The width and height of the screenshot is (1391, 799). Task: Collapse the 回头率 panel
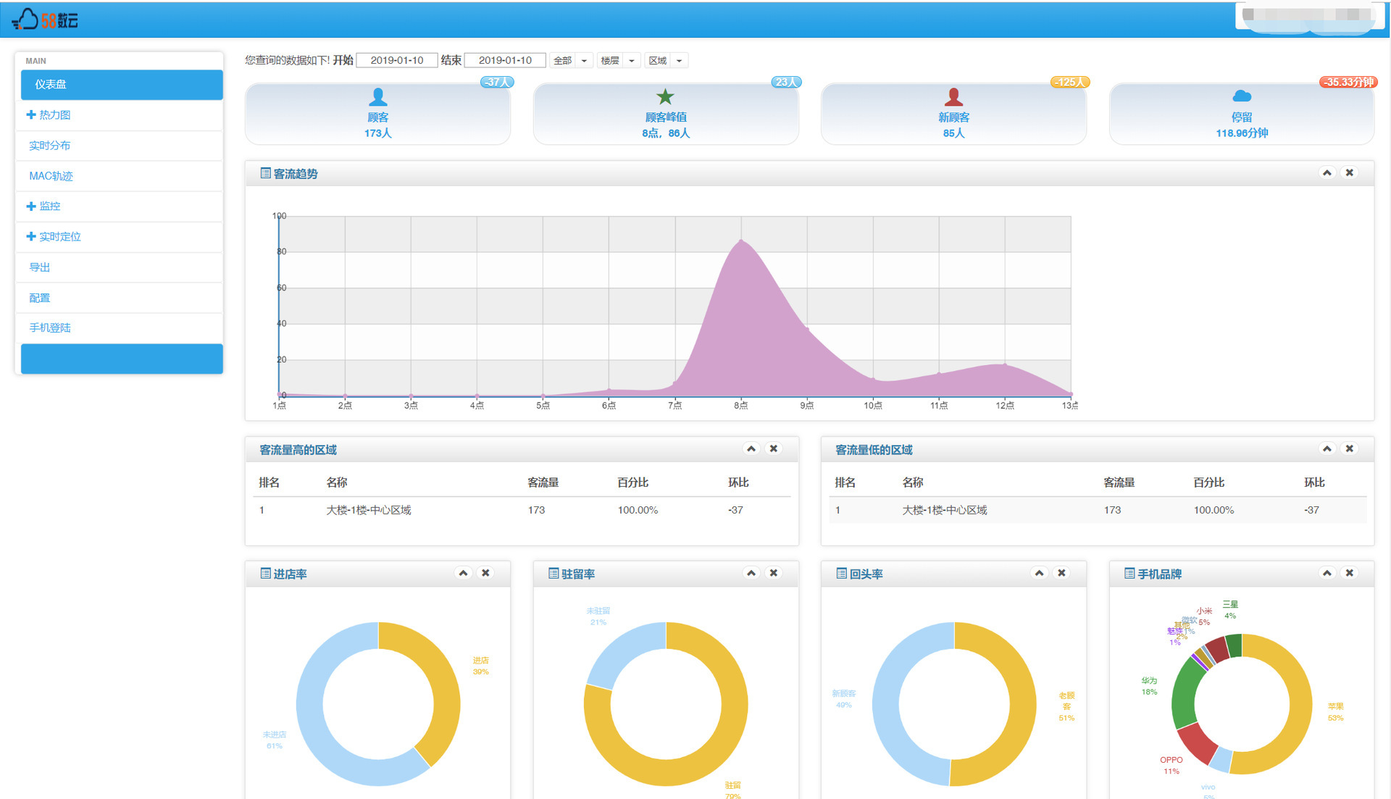[x=1039, y=573]
